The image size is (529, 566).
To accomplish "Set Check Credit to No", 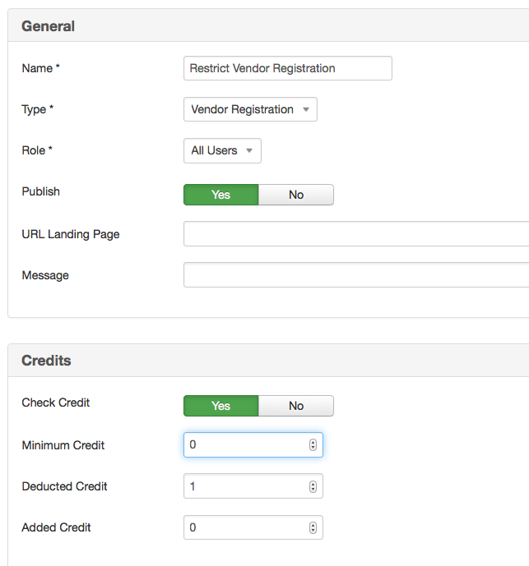I will coord(296,406).
